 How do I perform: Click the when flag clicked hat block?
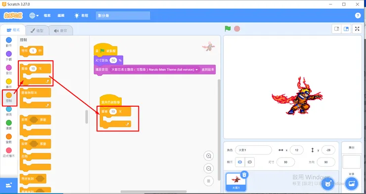tap(105, 49)
